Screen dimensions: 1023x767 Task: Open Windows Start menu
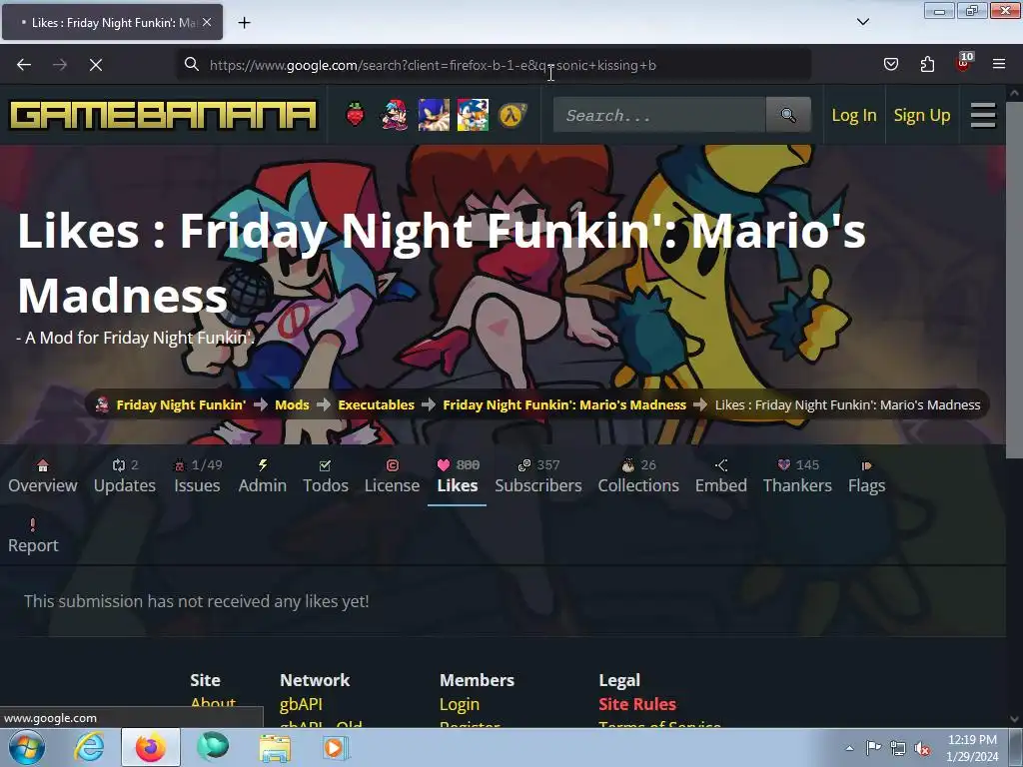pyautogui.click(x=25, y=747)
